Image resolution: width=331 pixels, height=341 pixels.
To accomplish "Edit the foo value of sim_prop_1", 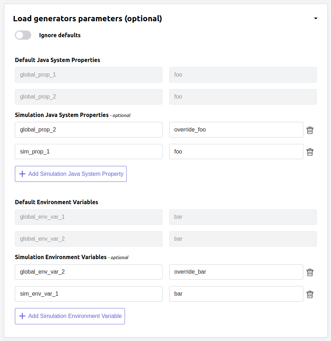I will click(x=236, y=152).
